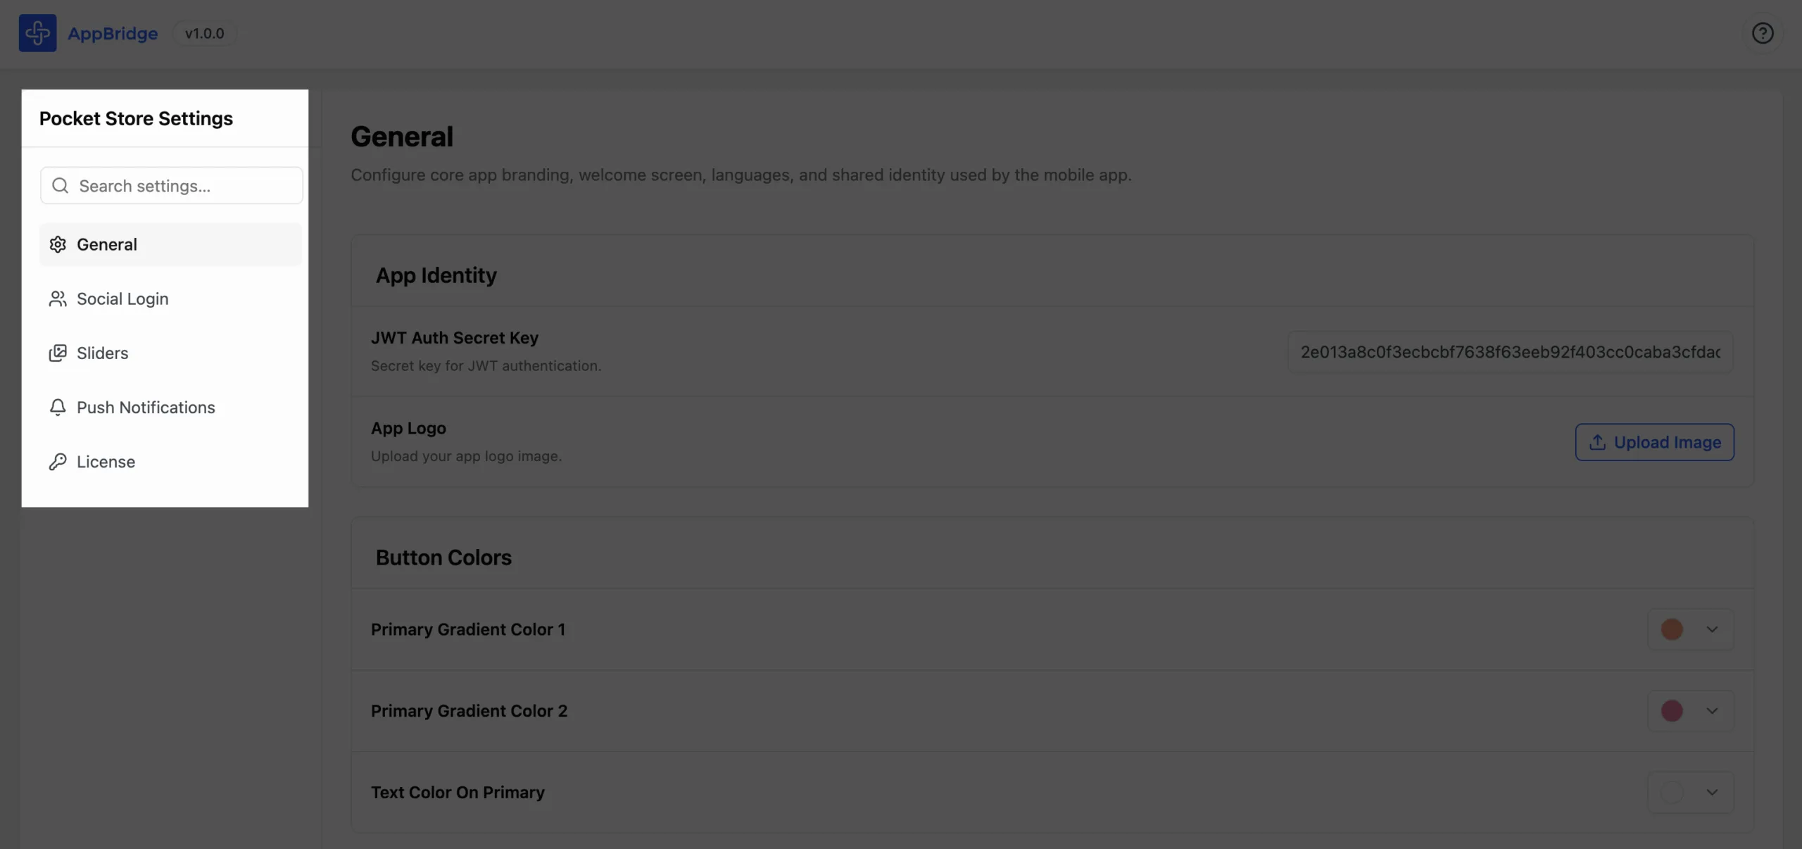Click the Upload Image button
This screenshot has height=849, width=1802.
(x=1654, y=442)
